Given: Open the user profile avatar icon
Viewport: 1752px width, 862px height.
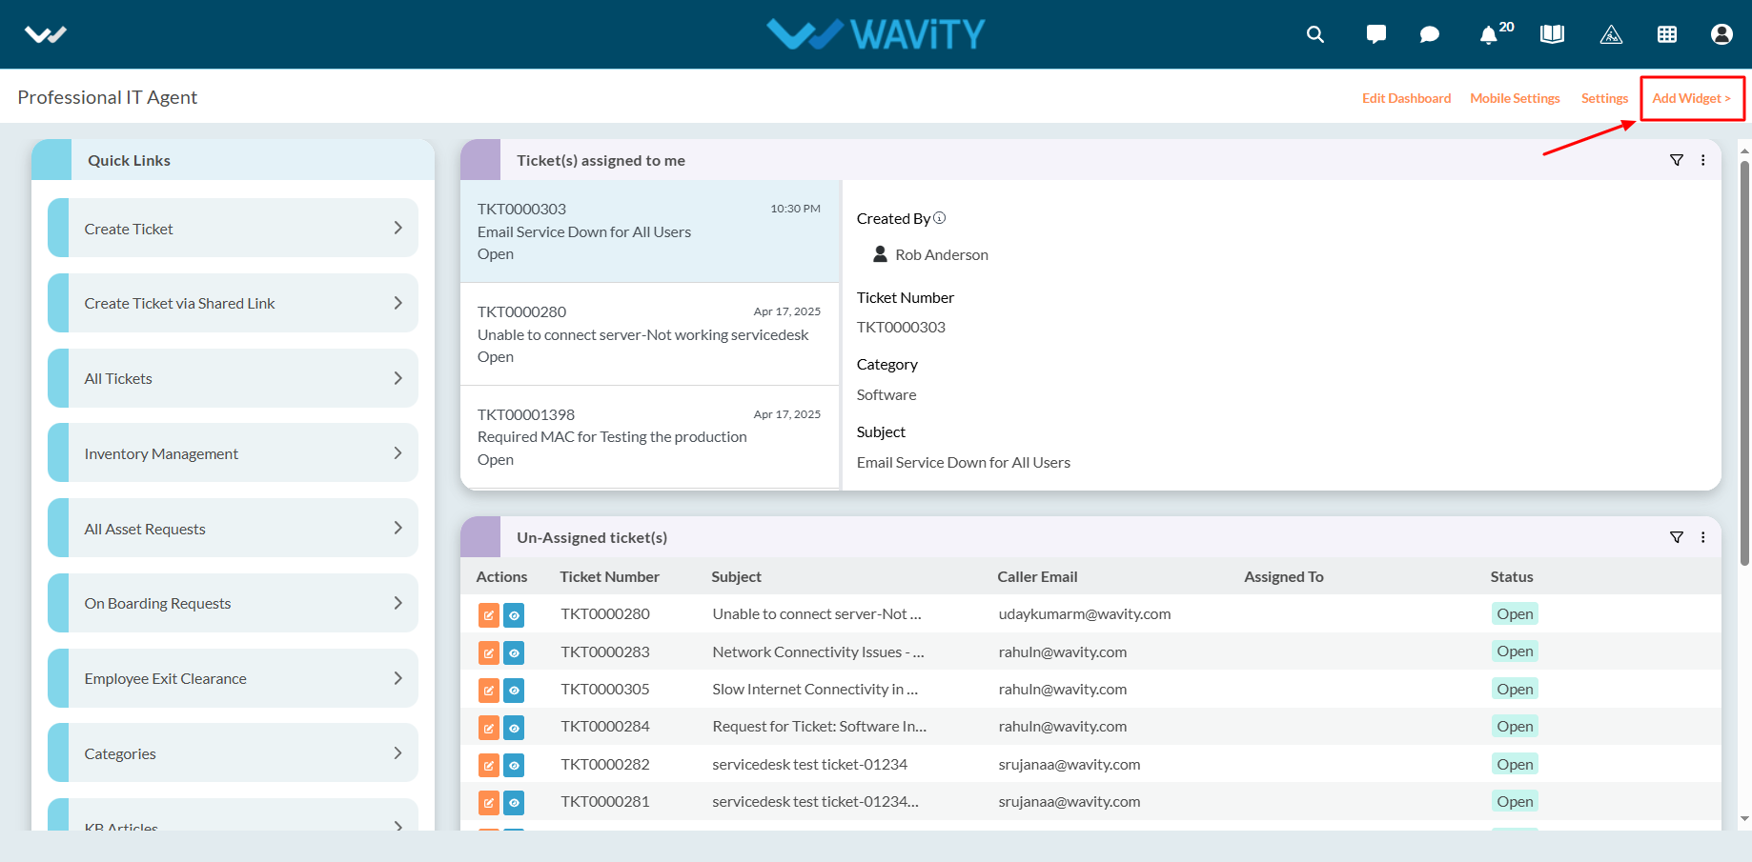Looking at the screenshot, I should click(1721, 34).
